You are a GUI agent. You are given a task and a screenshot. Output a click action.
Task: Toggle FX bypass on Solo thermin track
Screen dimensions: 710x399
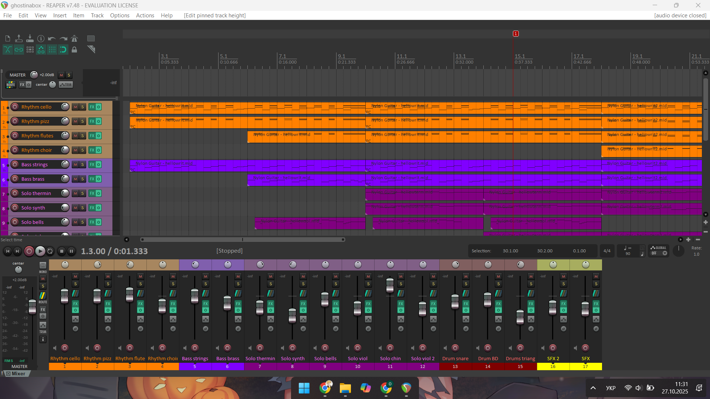pos(98,193)
